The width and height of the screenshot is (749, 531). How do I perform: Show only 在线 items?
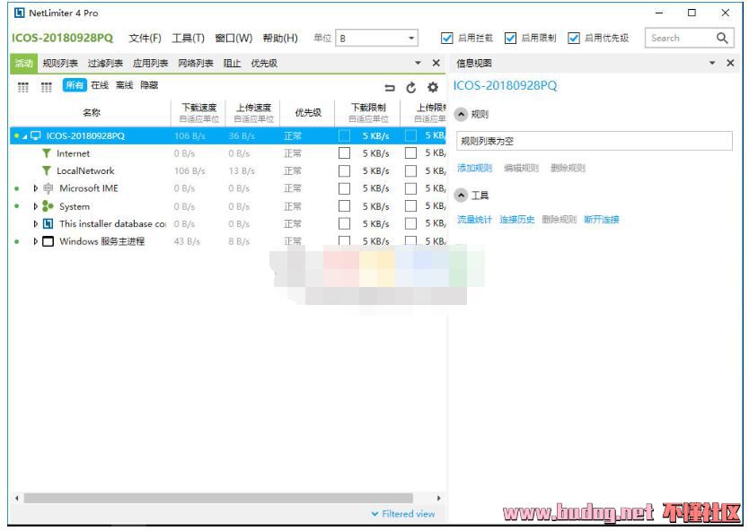[100, 85]
